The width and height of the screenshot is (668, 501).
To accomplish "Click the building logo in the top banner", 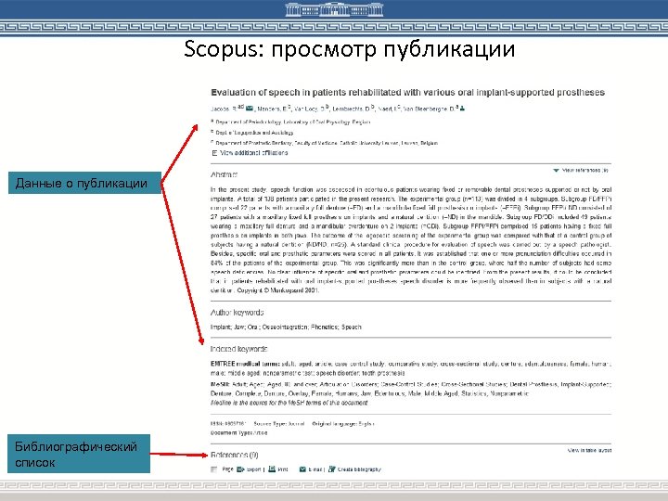I will pos(334,9).
